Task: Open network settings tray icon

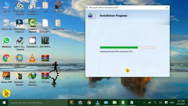Action: click(x=155, y=103)
